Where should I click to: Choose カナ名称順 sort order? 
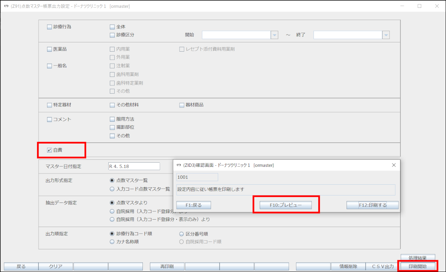click(x=112, y=242)
